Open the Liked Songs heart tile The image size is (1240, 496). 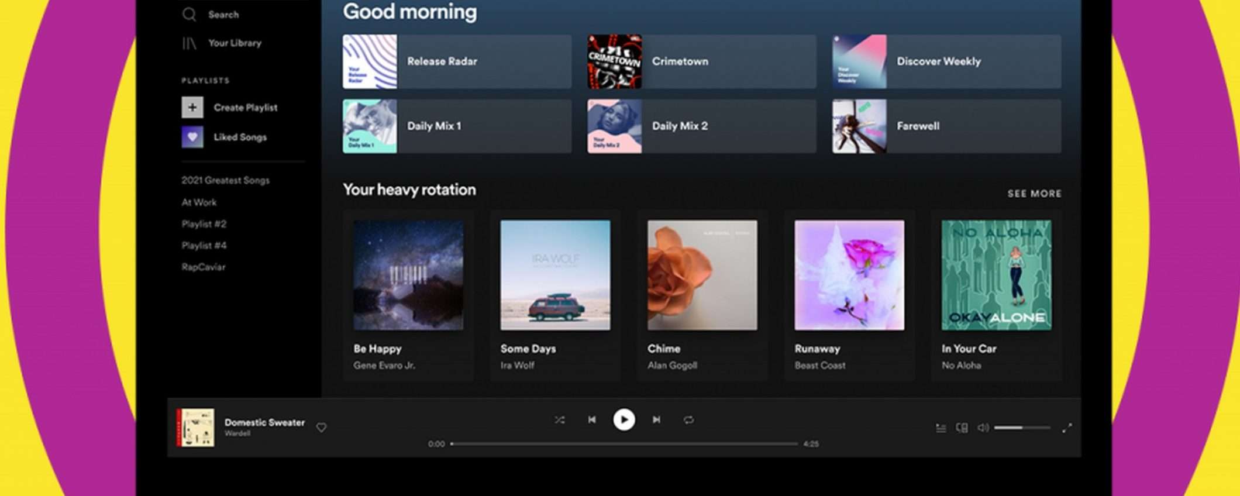tap(192, 137)
